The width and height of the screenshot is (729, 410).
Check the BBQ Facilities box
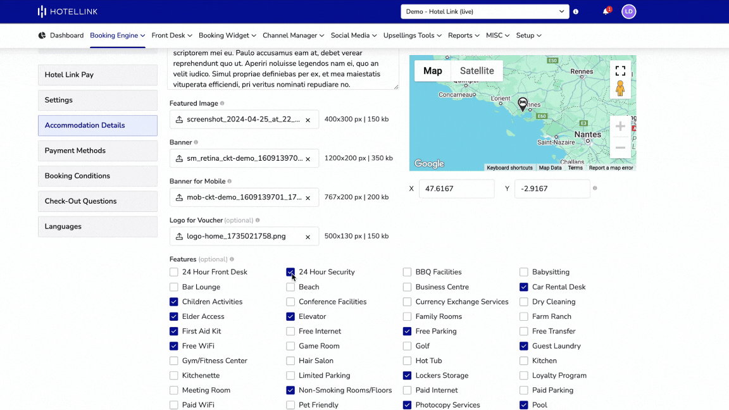pyautogui.click(x=408, y=272)
